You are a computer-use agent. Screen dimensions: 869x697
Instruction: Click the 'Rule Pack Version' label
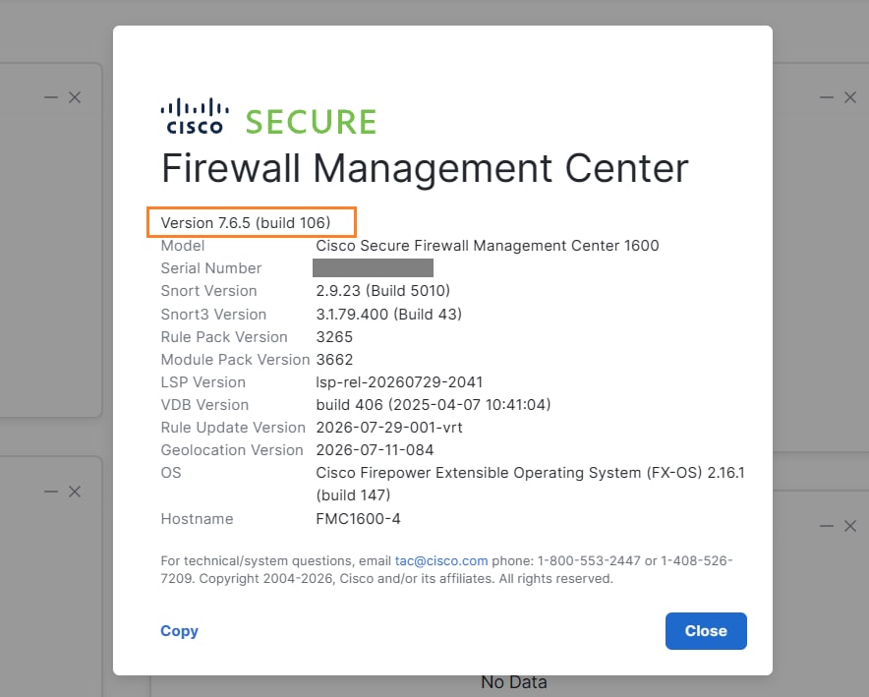pyautogui.click(x=224, y=337)
